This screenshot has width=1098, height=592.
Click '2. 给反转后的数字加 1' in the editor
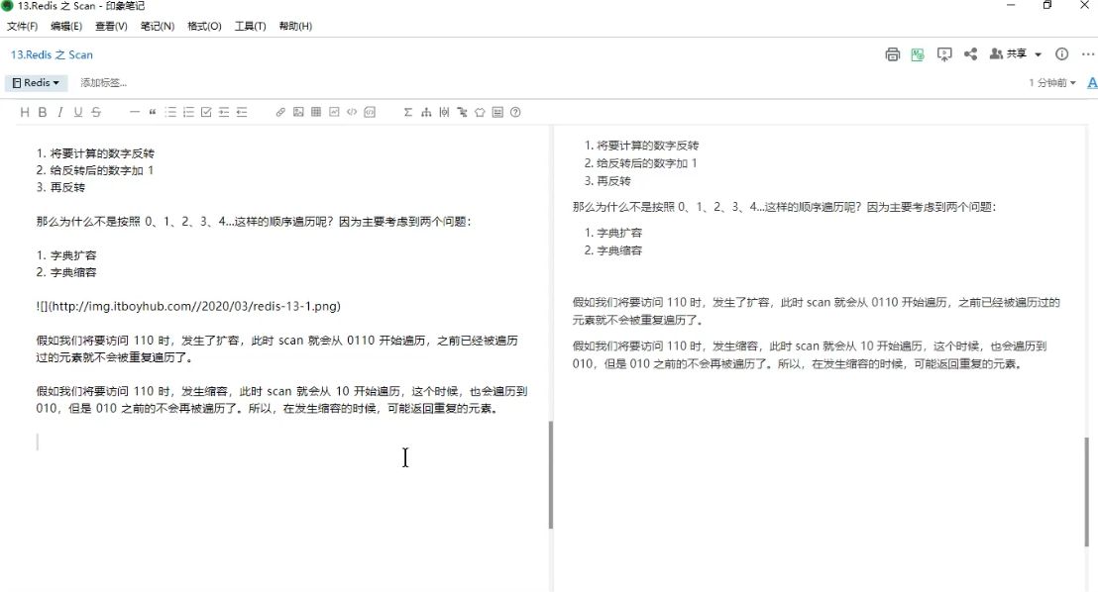point(94,170)
